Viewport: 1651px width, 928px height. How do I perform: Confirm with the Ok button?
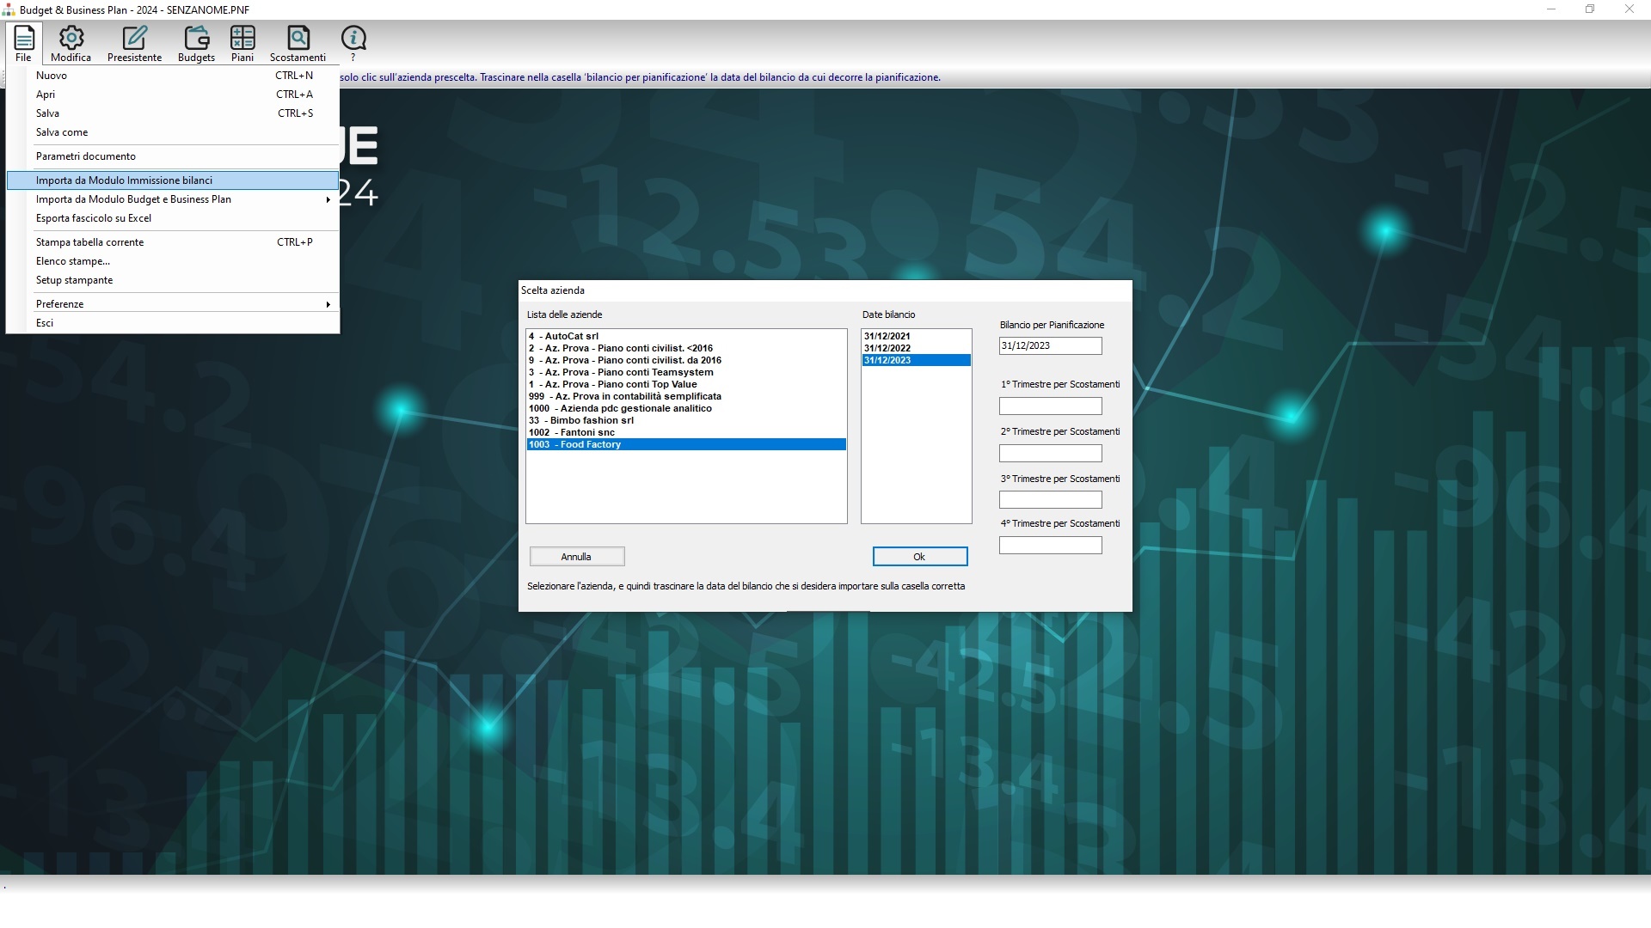tap(920, 557)
